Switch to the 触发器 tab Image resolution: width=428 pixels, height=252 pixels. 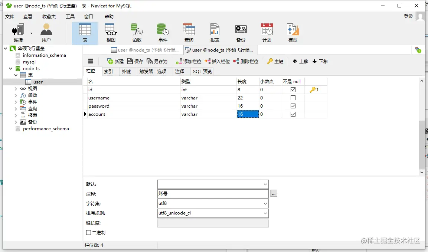click(146, 72)
